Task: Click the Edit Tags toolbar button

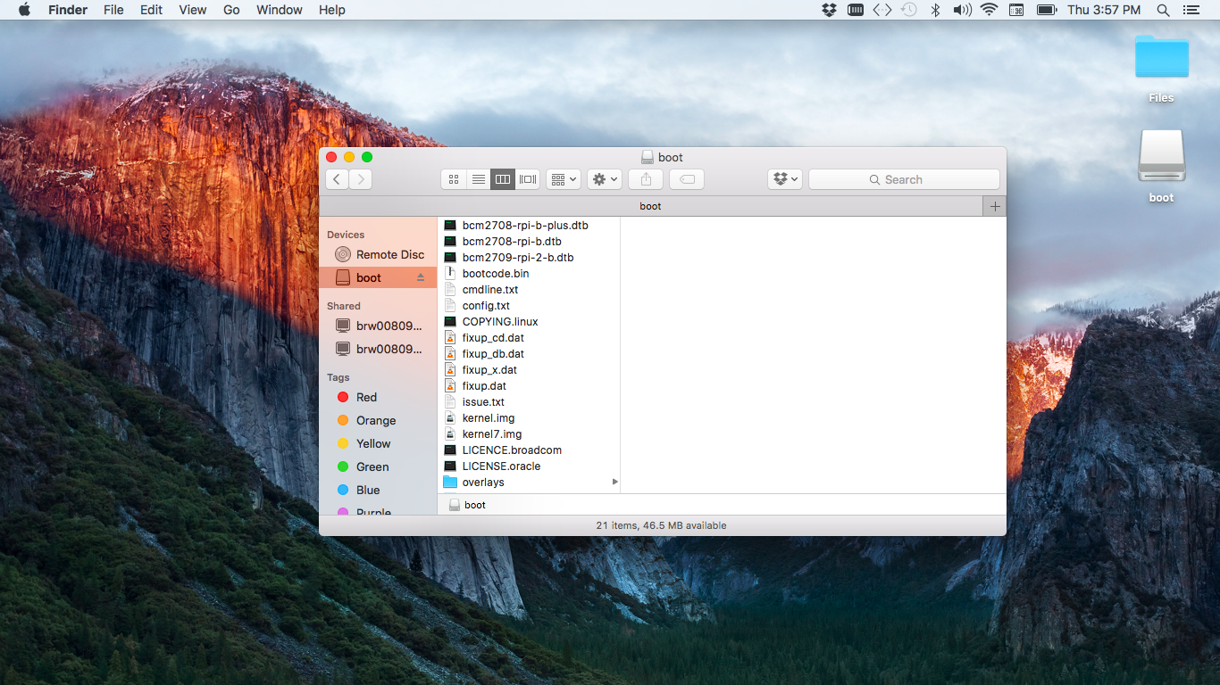Action: [687, 179]
